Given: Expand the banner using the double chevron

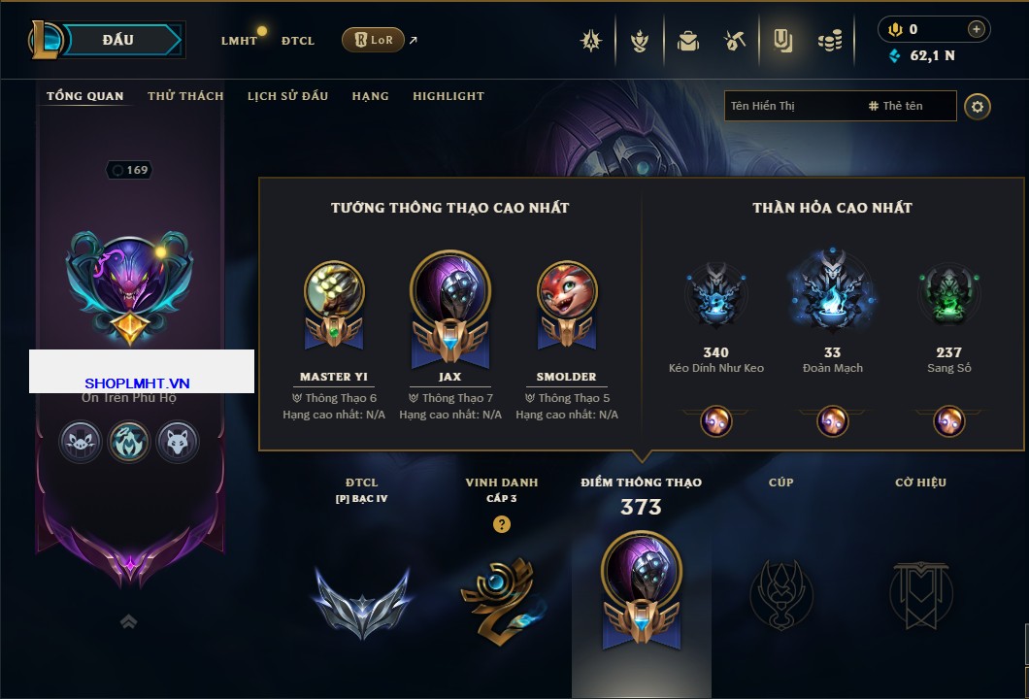Looking at the screenshot, I should point(128,621).
